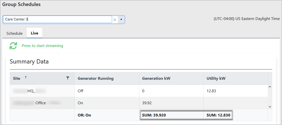Click the SUM: 39.920 footer cell

tap(154, 115)
